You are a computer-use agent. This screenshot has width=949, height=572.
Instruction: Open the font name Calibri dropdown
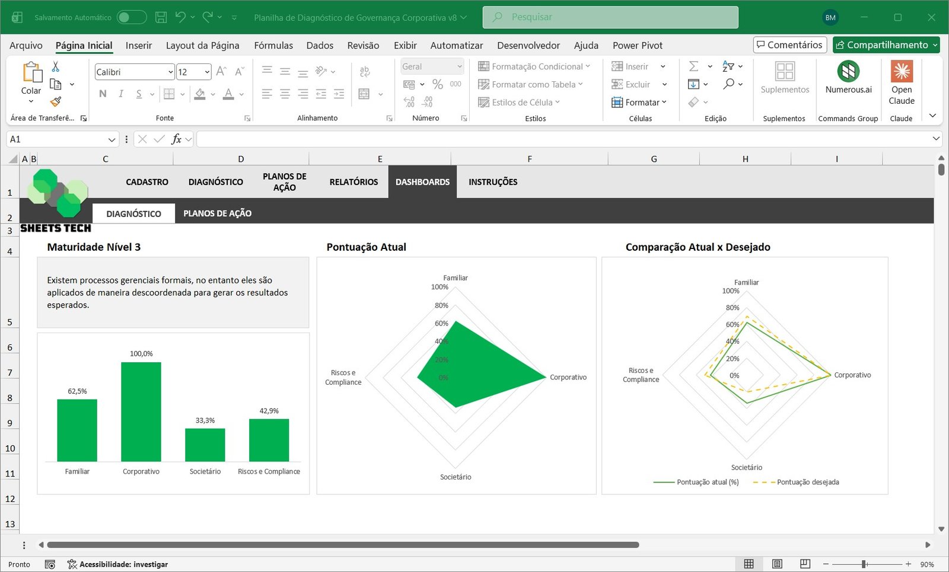coord(170,72)
